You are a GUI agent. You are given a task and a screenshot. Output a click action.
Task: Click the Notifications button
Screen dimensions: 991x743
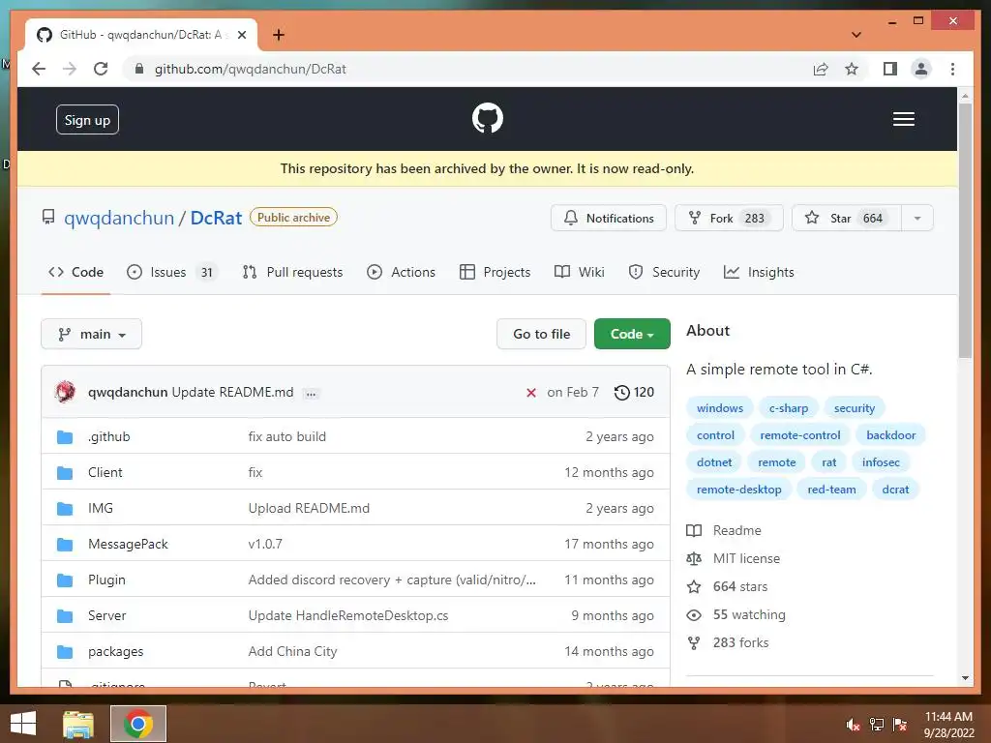[x=609, y=218]
